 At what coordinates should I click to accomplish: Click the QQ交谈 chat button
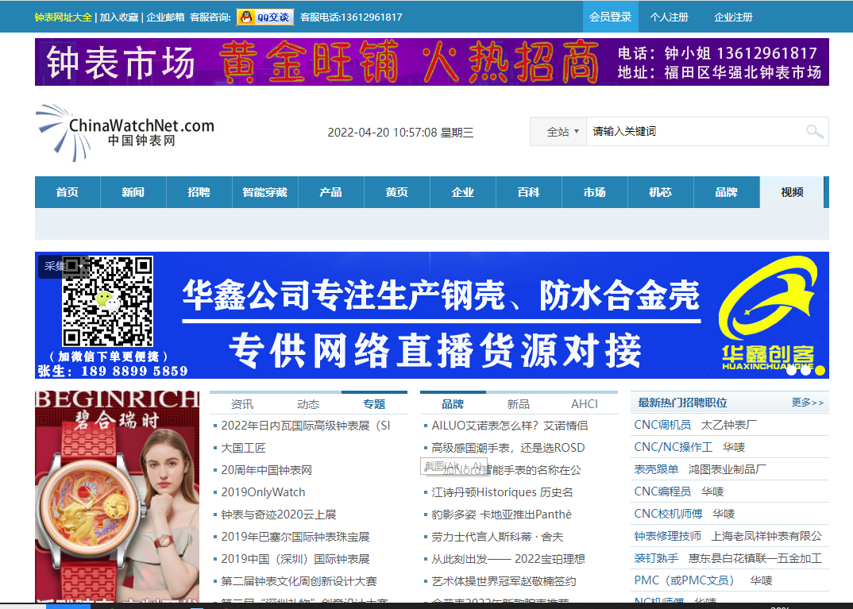[x=265, y=17]
